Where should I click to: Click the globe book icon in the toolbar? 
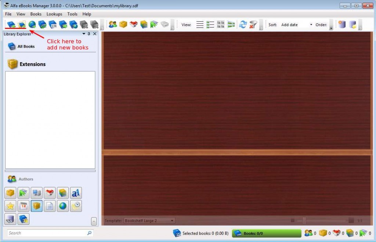(x=32, y=25)
